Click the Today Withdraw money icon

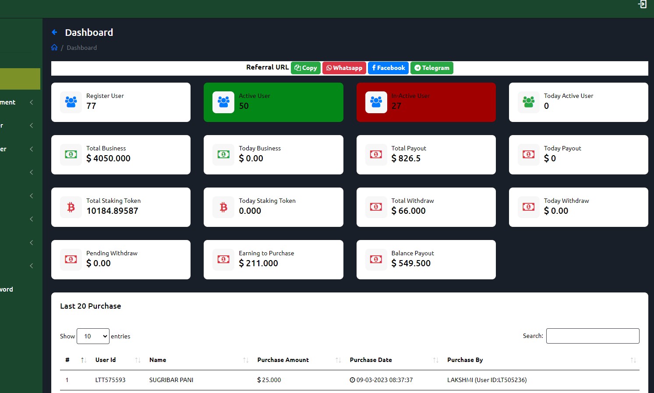click(529, 207)
